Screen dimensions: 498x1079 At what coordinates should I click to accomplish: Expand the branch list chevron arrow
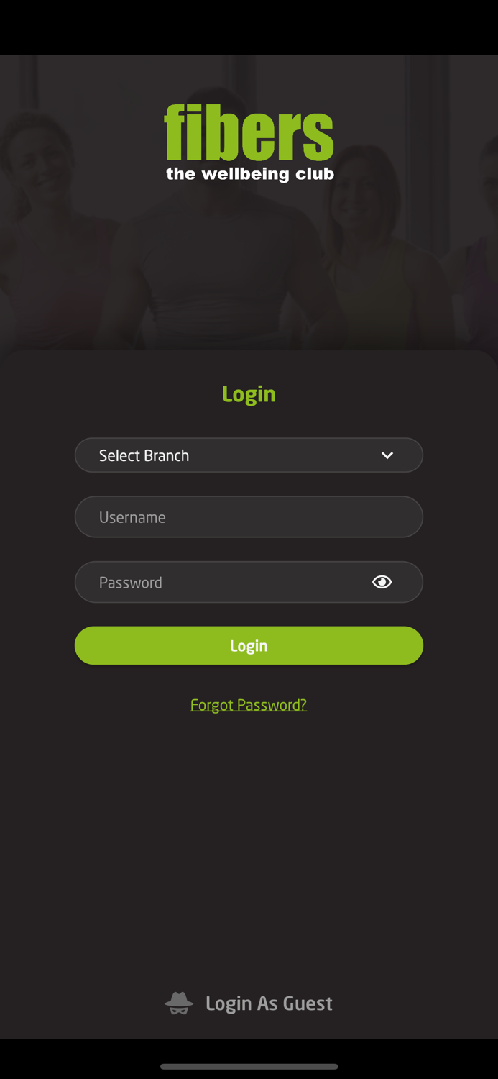point(387,455)
